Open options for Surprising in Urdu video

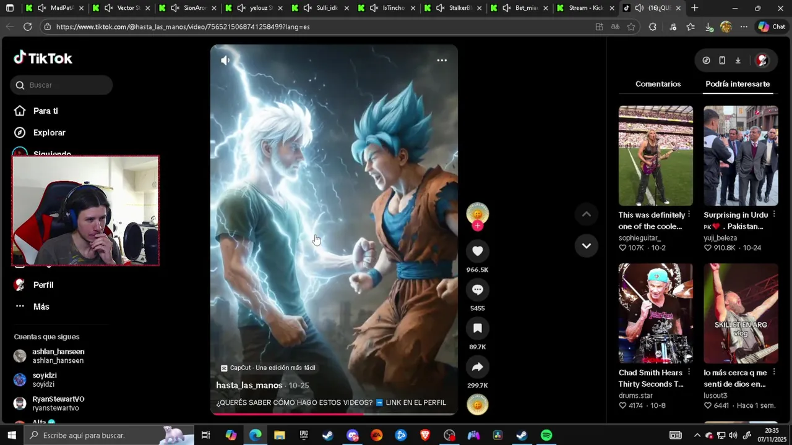pos(774,214)
